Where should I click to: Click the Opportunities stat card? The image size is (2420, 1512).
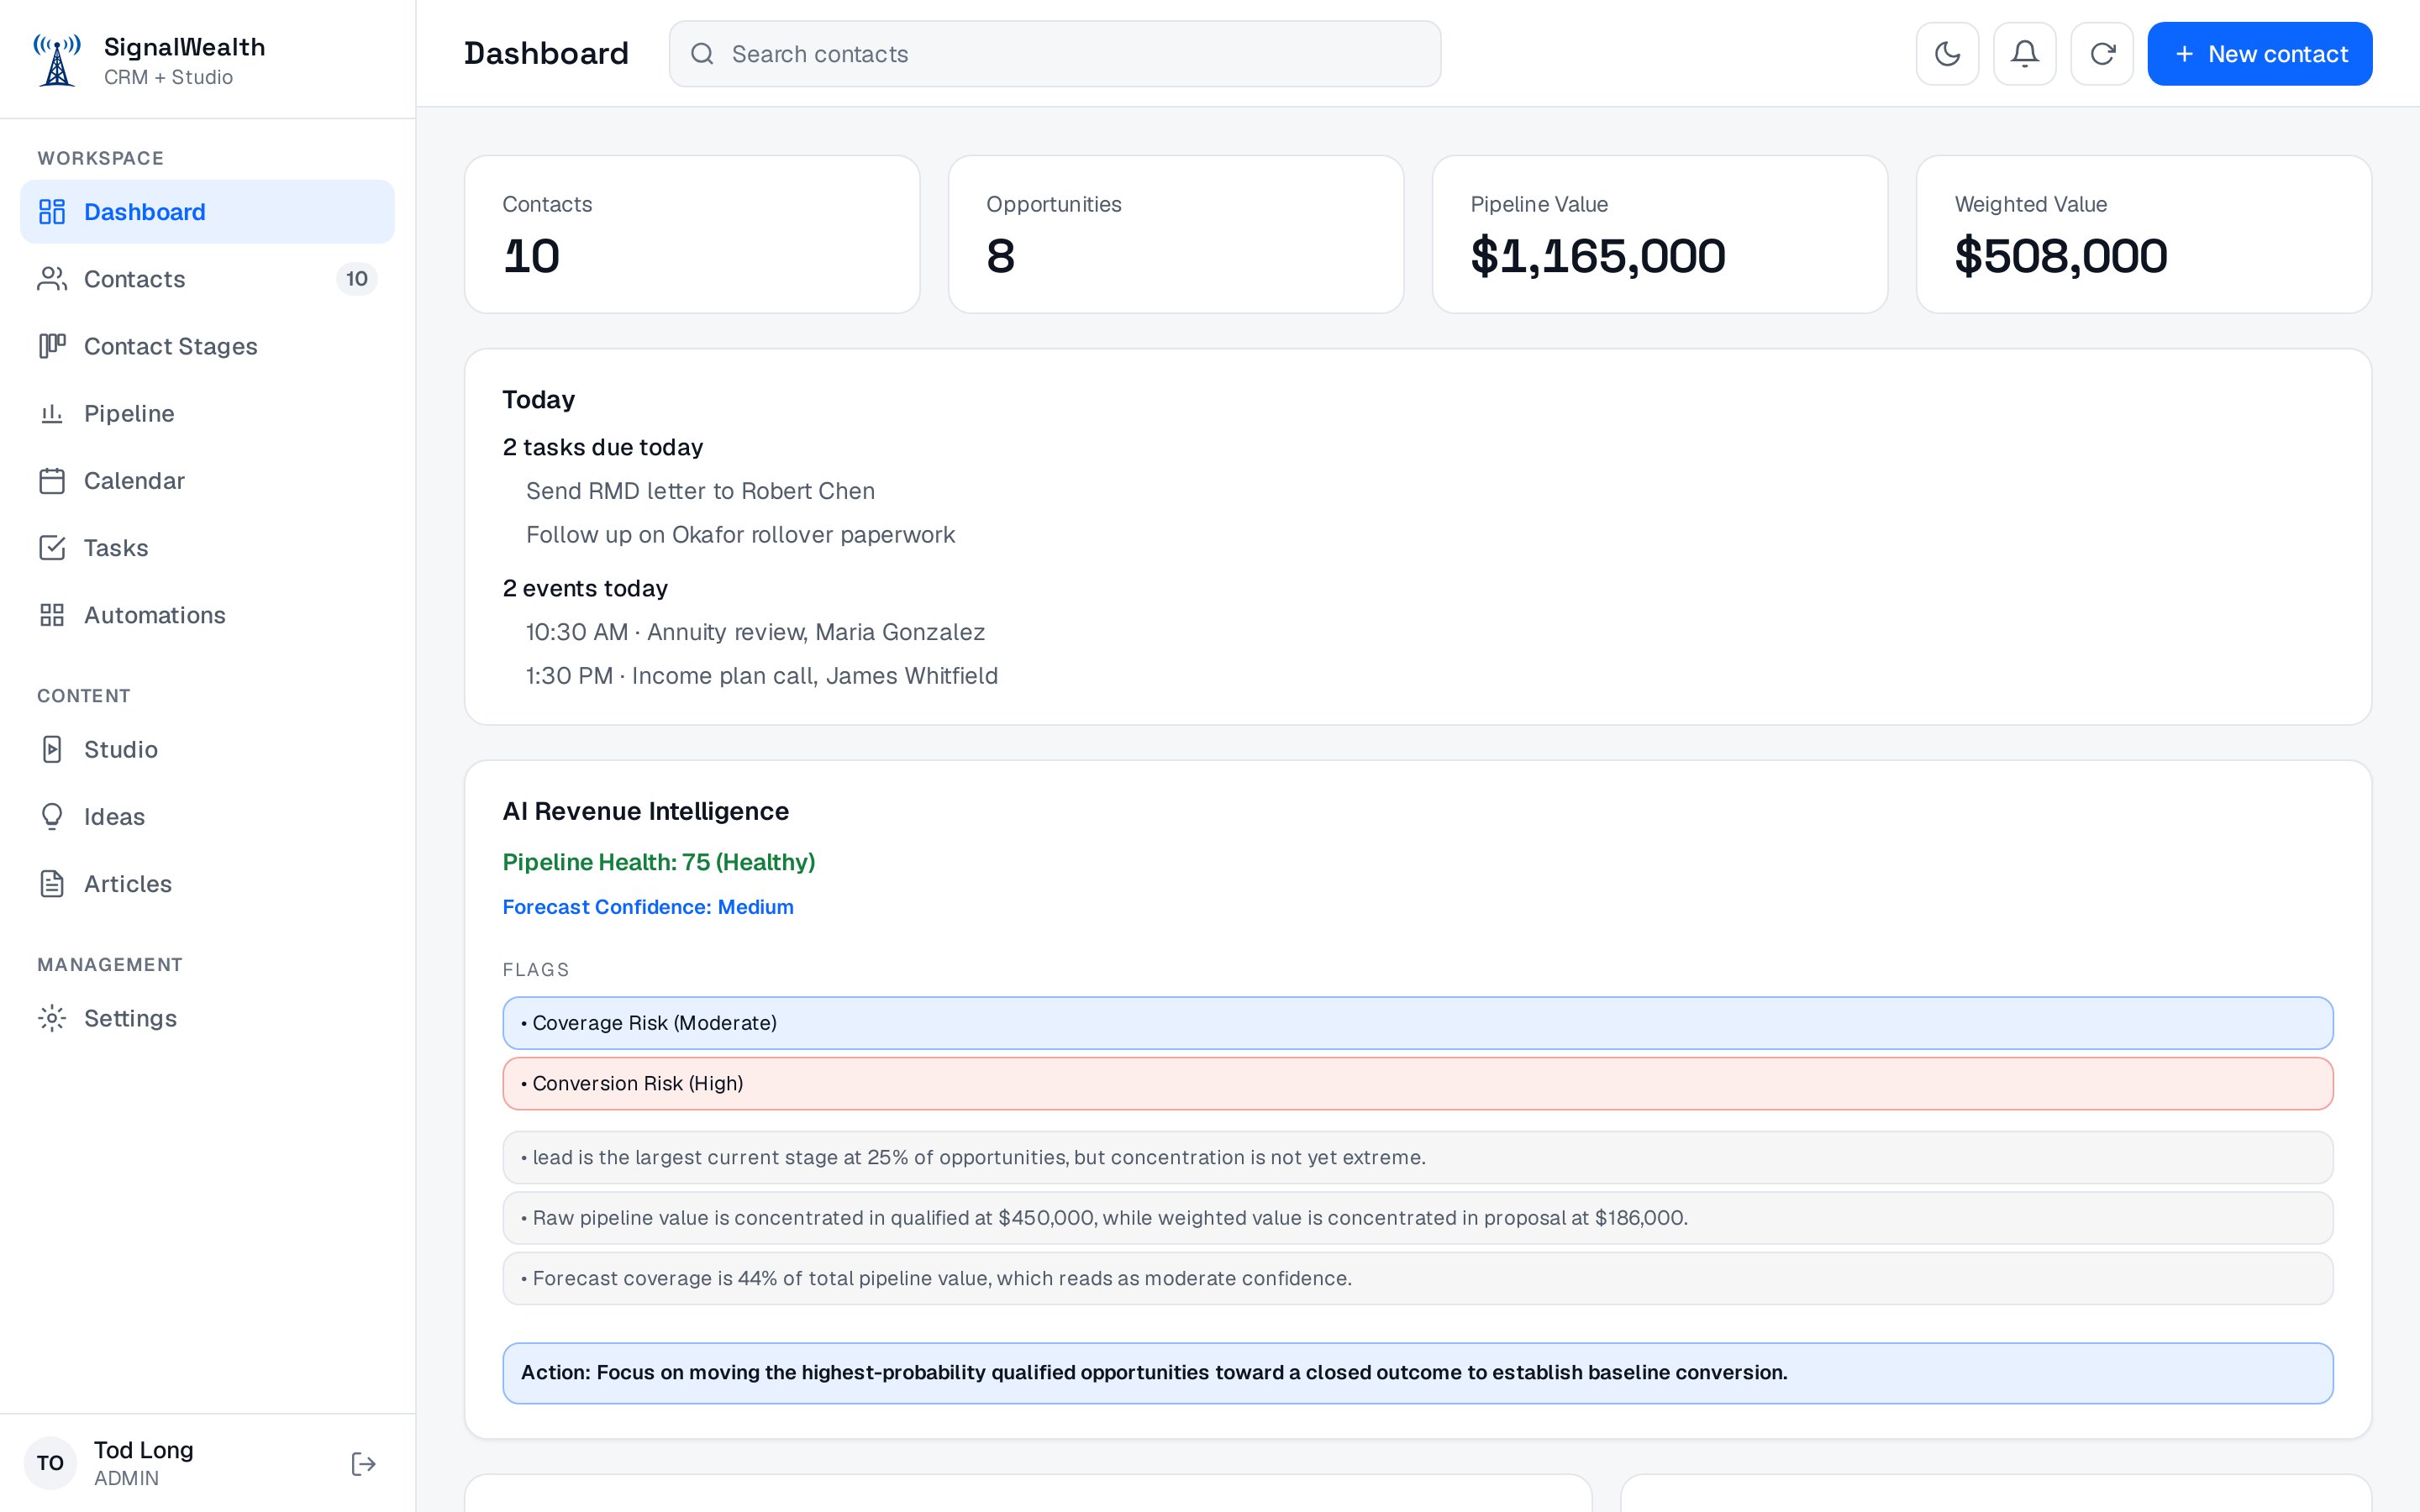click(x=1176, y=234)
